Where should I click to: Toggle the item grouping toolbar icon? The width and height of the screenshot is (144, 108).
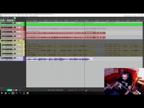(3, 20)
